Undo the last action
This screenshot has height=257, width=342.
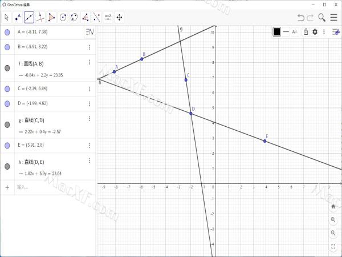click(x=301, y=18)
